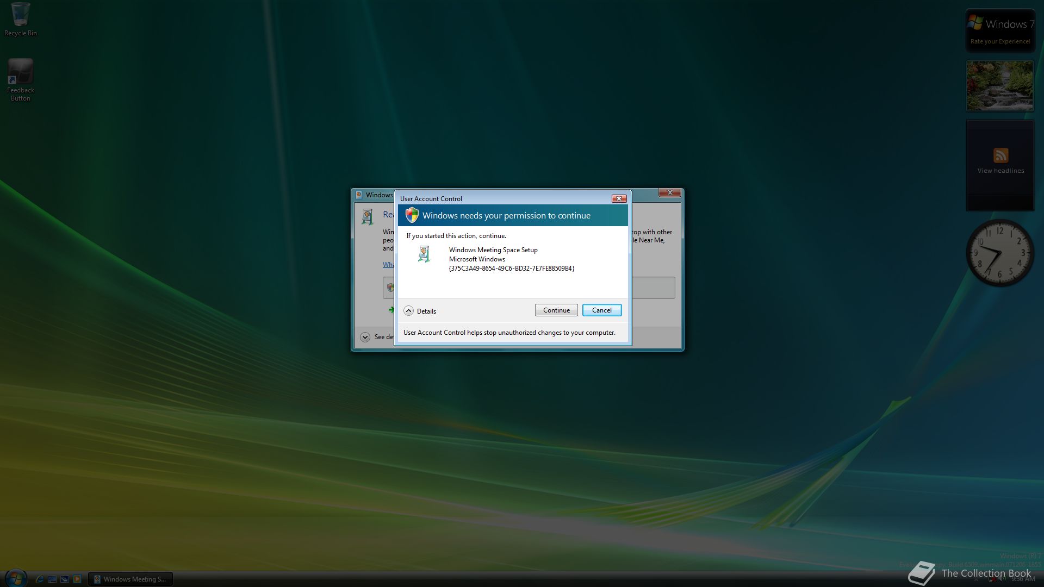Click the 'If you started this action, continue.' text
This screenshot has height=587, width=1044.
point(456,236)
